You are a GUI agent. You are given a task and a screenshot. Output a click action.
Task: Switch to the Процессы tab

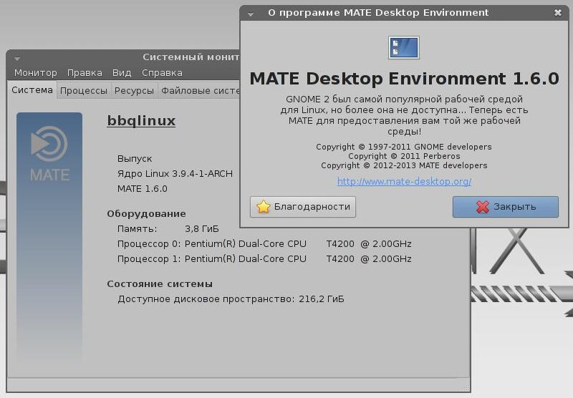83,91
